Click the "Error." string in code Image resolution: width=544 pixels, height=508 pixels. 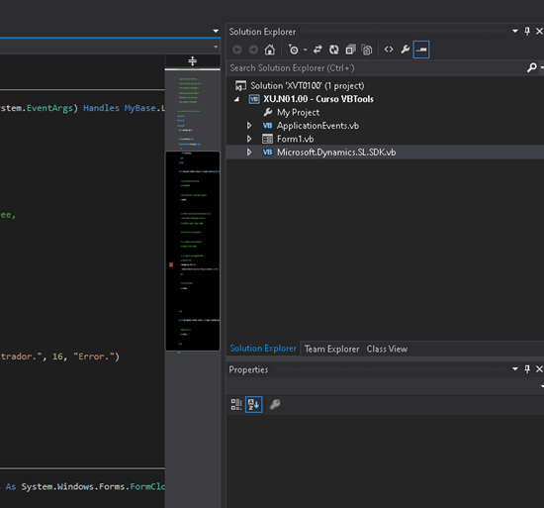pos(94,356)
